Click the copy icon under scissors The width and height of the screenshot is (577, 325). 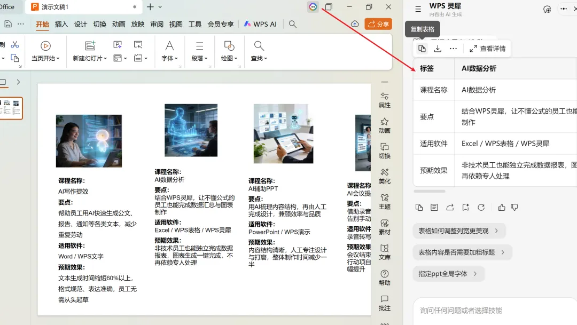tap(15, 58)
